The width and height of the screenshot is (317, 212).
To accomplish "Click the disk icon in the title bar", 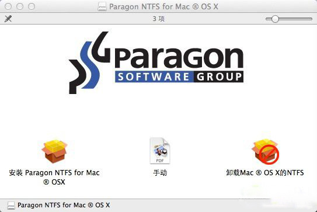I will point(102,6).
